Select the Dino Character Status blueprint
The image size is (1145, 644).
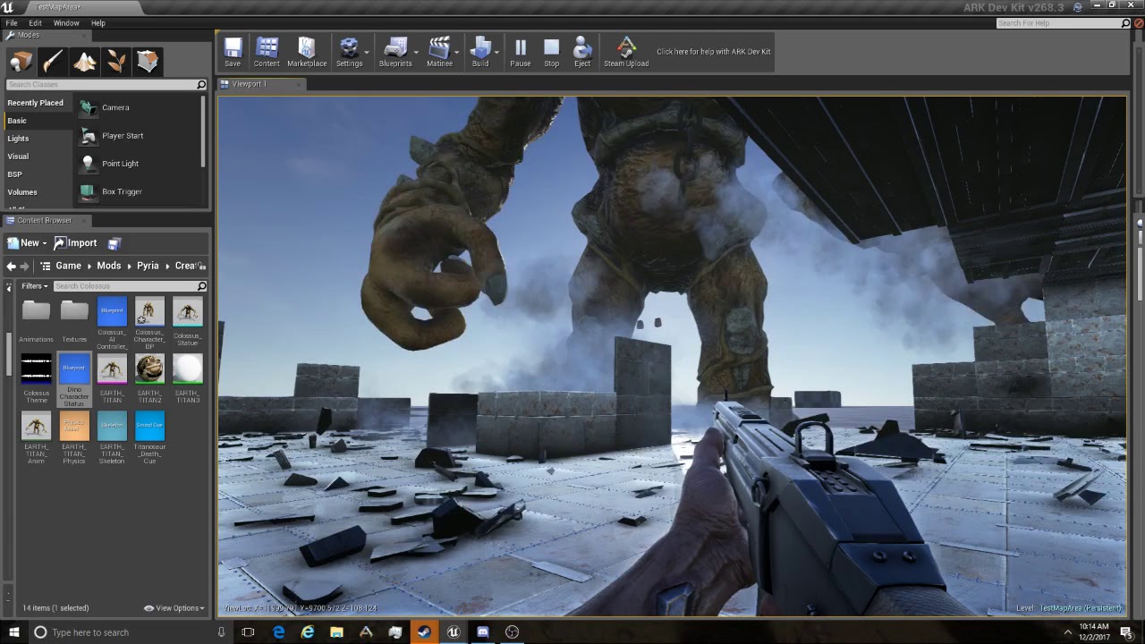tap(74, 380)
